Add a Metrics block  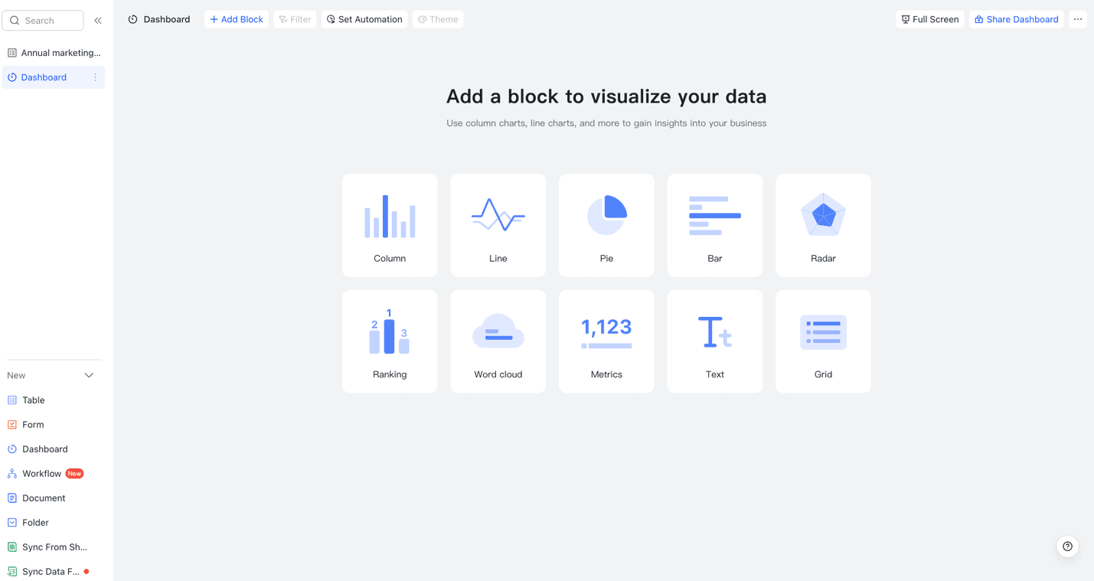pyautogui.click(x=606, y=341)
